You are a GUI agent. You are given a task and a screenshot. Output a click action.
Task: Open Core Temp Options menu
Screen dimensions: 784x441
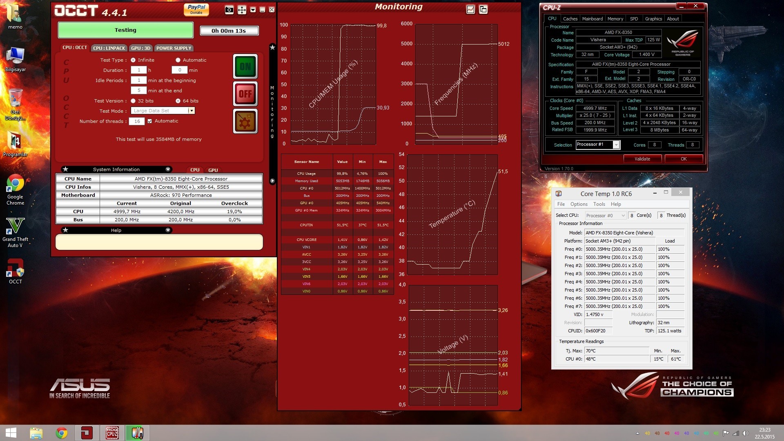click(x=579, y=204)
